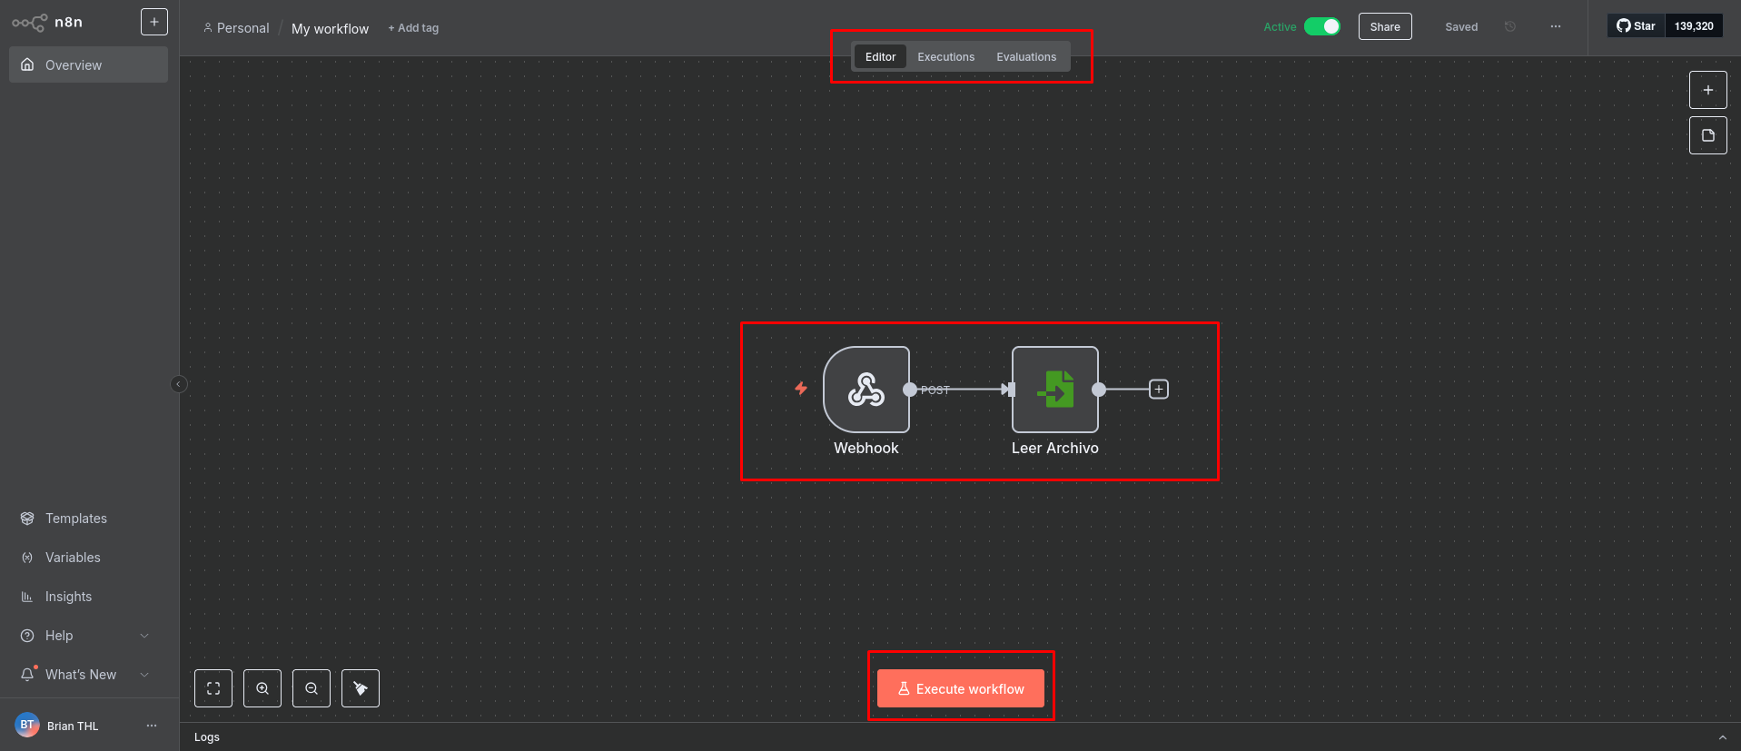
Task: Click the zoom out canvas button
Action: (312, 688)
